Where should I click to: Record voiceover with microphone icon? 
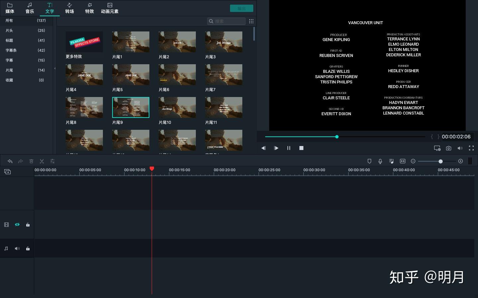coord(380,161)
